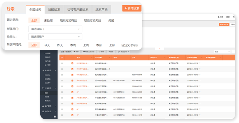Screen dimensions: 239x123
Task: Click the large 新增线索 button
Action: pos(132,8)
